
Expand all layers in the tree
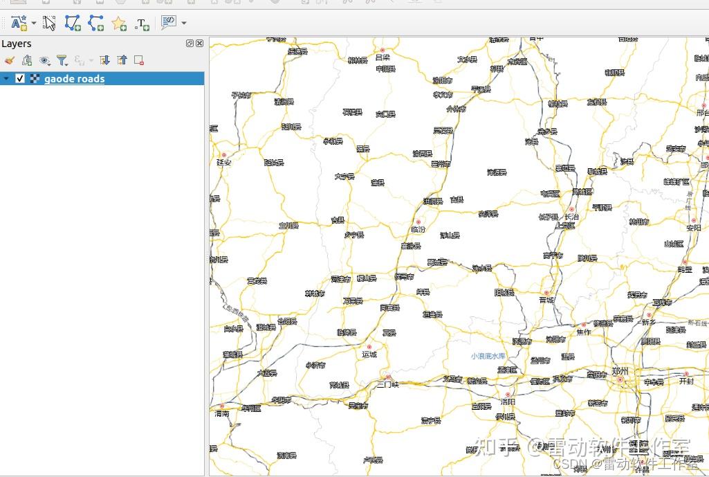(x=105, y=60)
